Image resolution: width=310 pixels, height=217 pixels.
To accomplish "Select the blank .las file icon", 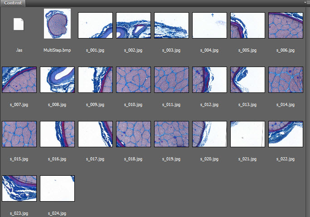I will (19, 24).
